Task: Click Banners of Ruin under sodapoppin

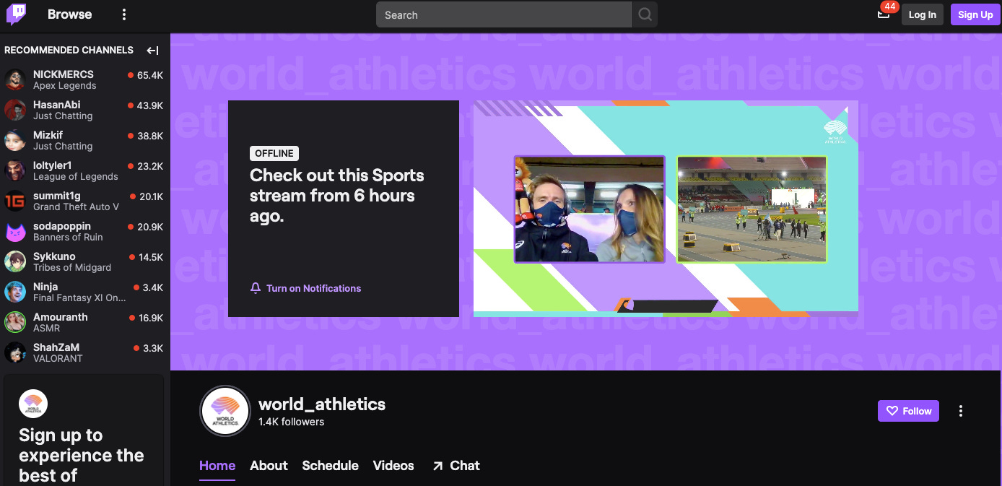Action: (68, 237)
